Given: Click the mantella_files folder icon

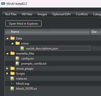Looking at the screenshot, I should pyautogui.click(x=13, y=53).
